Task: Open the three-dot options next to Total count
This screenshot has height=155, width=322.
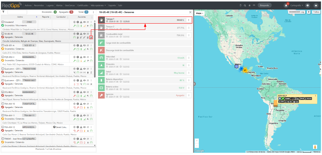Action: [x=93, y=12]
